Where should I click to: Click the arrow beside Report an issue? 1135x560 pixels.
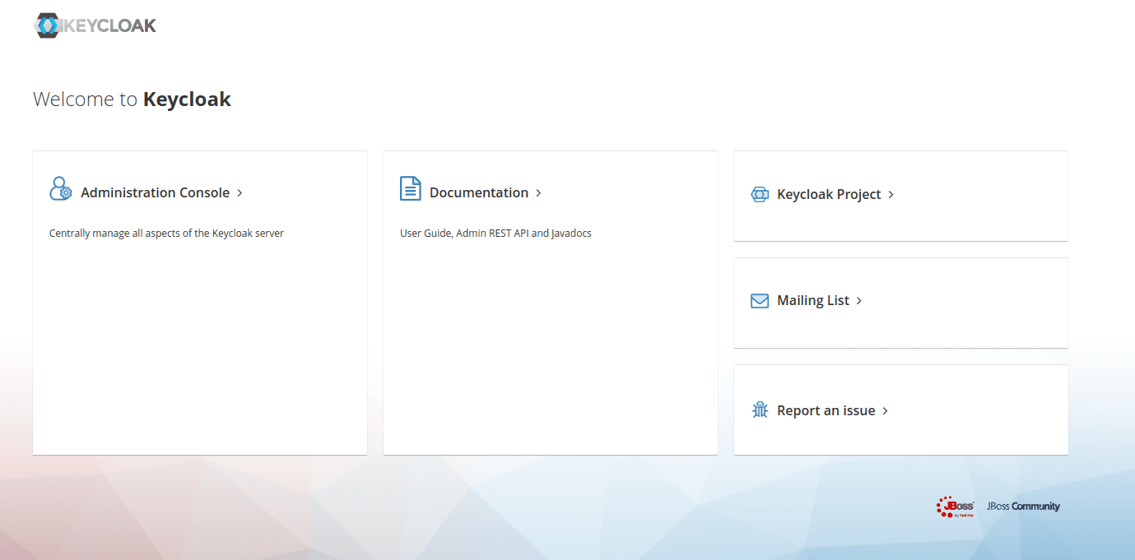(885, 411)
